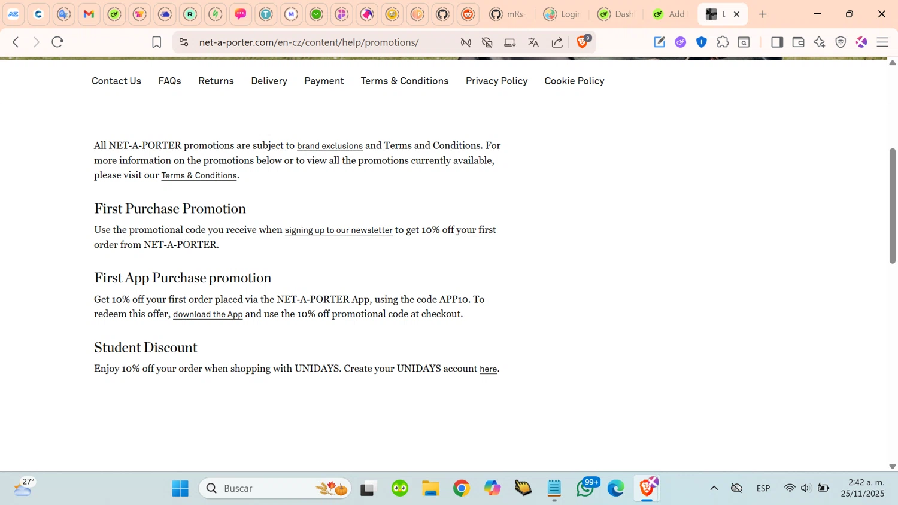Viewport: 898px width, 505px height.
Task: Go to the Delivery page
Action: point(269,81)
